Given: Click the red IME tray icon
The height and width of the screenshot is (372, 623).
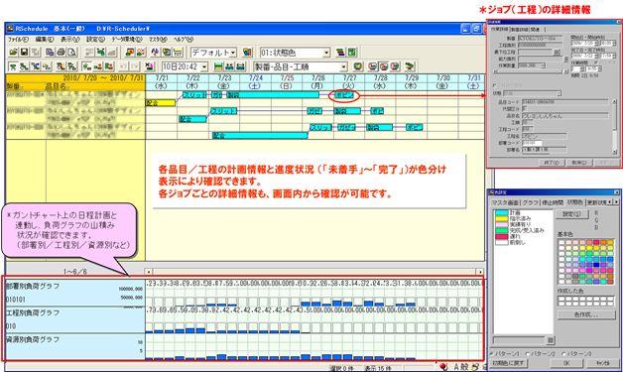Looking at the screenshot, I should pyautogui.click(x=443, y=367).
